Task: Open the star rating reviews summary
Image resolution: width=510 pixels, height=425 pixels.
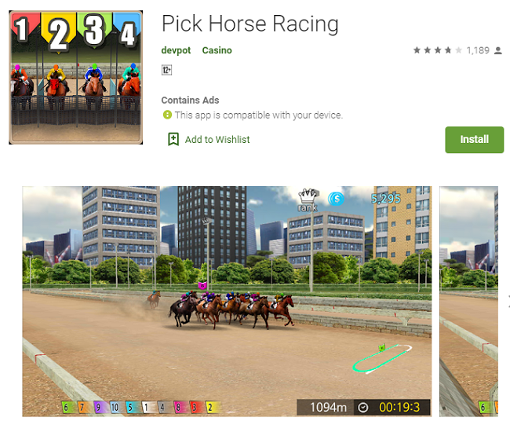Action: [437, 50]
